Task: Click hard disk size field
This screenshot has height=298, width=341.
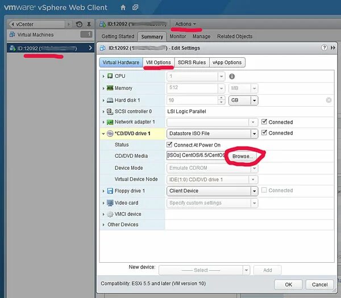Action: click(x=193, y=100)
